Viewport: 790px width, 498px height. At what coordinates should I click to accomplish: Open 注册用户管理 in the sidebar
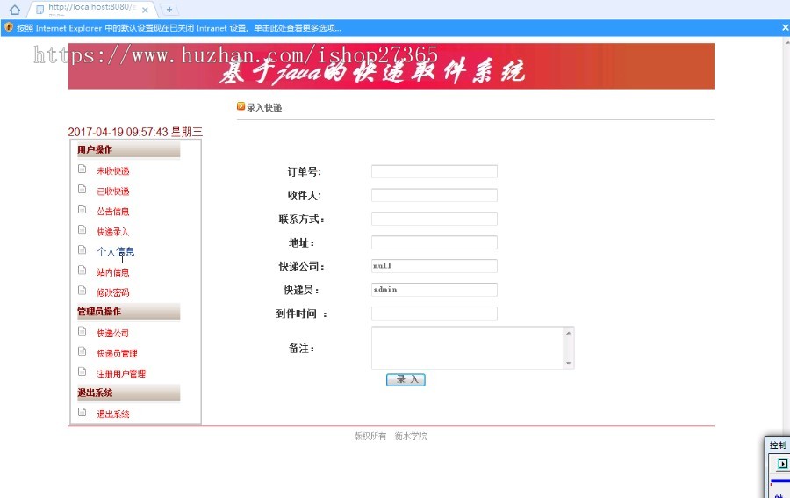pos(121,373)
